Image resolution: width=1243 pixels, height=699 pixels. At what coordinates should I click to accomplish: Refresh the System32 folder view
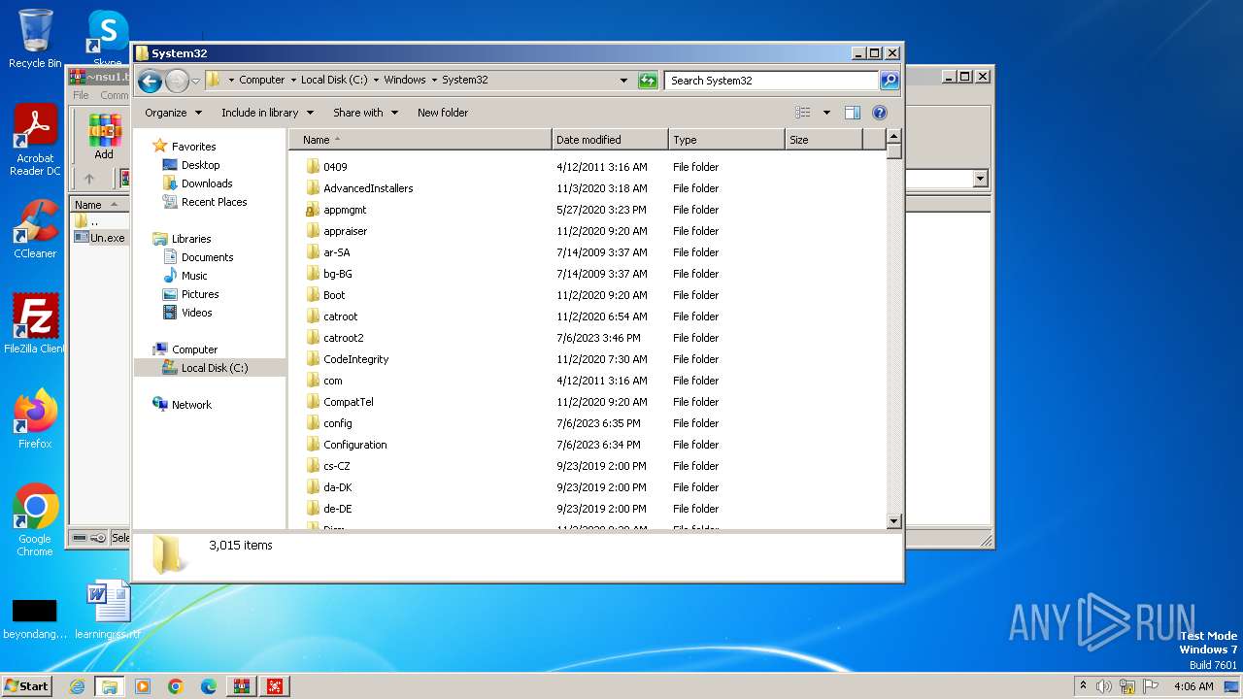pos(648,81)
